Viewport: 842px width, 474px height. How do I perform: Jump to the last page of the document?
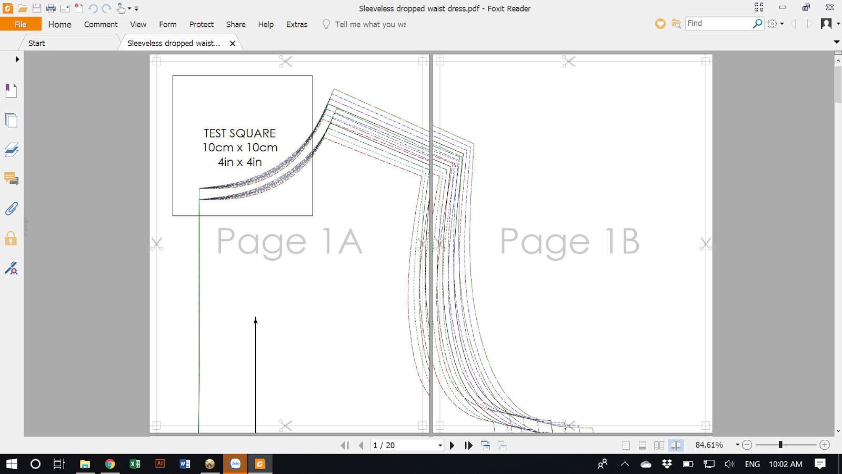coord(468,445)
